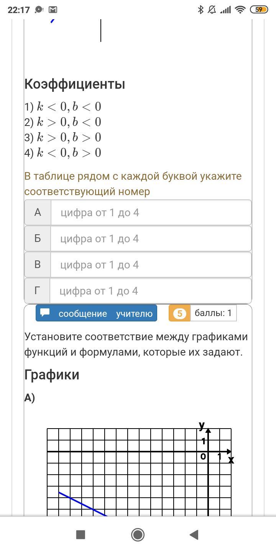Tap the Bluetooth status icon
The width and height of the screenshot is (276, 553).
pyautogui.click(x=200, y=10)
